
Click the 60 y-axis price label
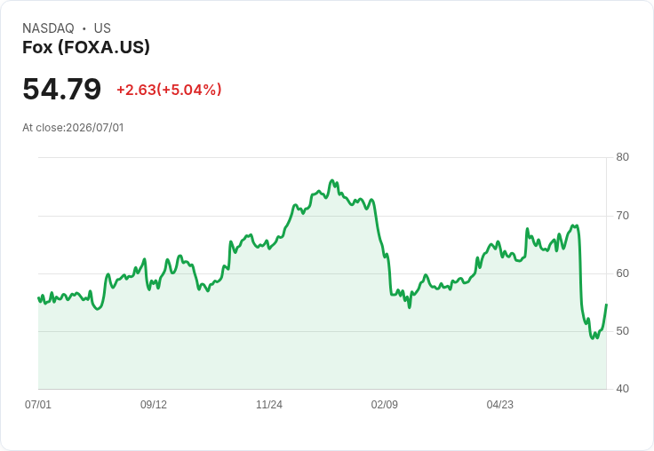[622, 273]
